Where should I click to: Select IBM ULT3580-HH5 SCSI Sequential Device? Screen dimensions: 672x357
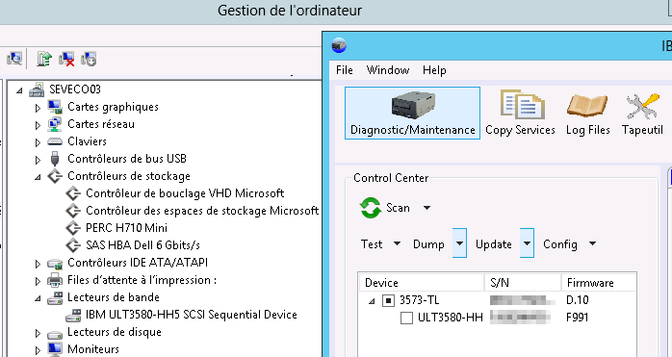pos(192,315)
